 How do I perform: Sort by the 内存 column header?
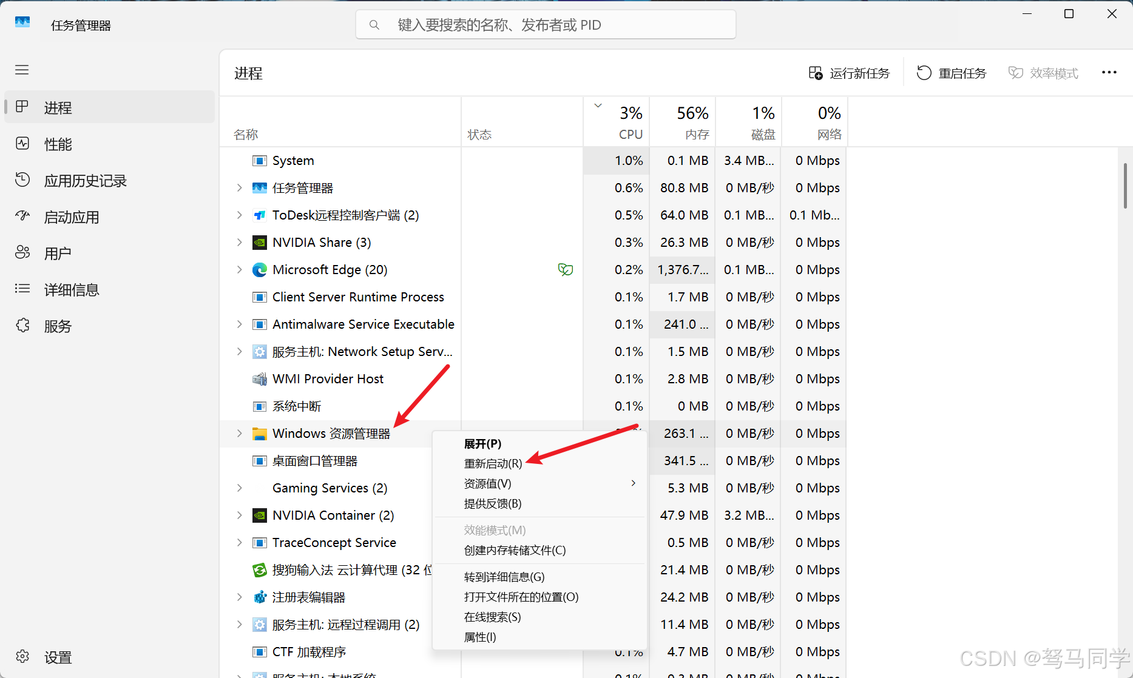(x=683, y=122)
